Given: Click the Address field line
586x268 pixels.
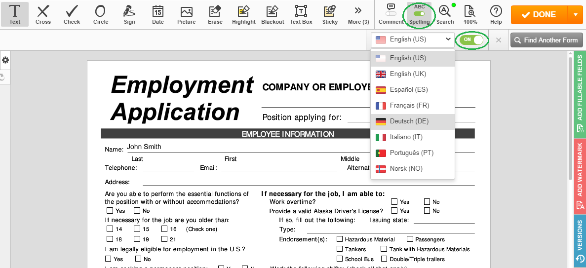Looking at the screenshot, I should [309, 183].
